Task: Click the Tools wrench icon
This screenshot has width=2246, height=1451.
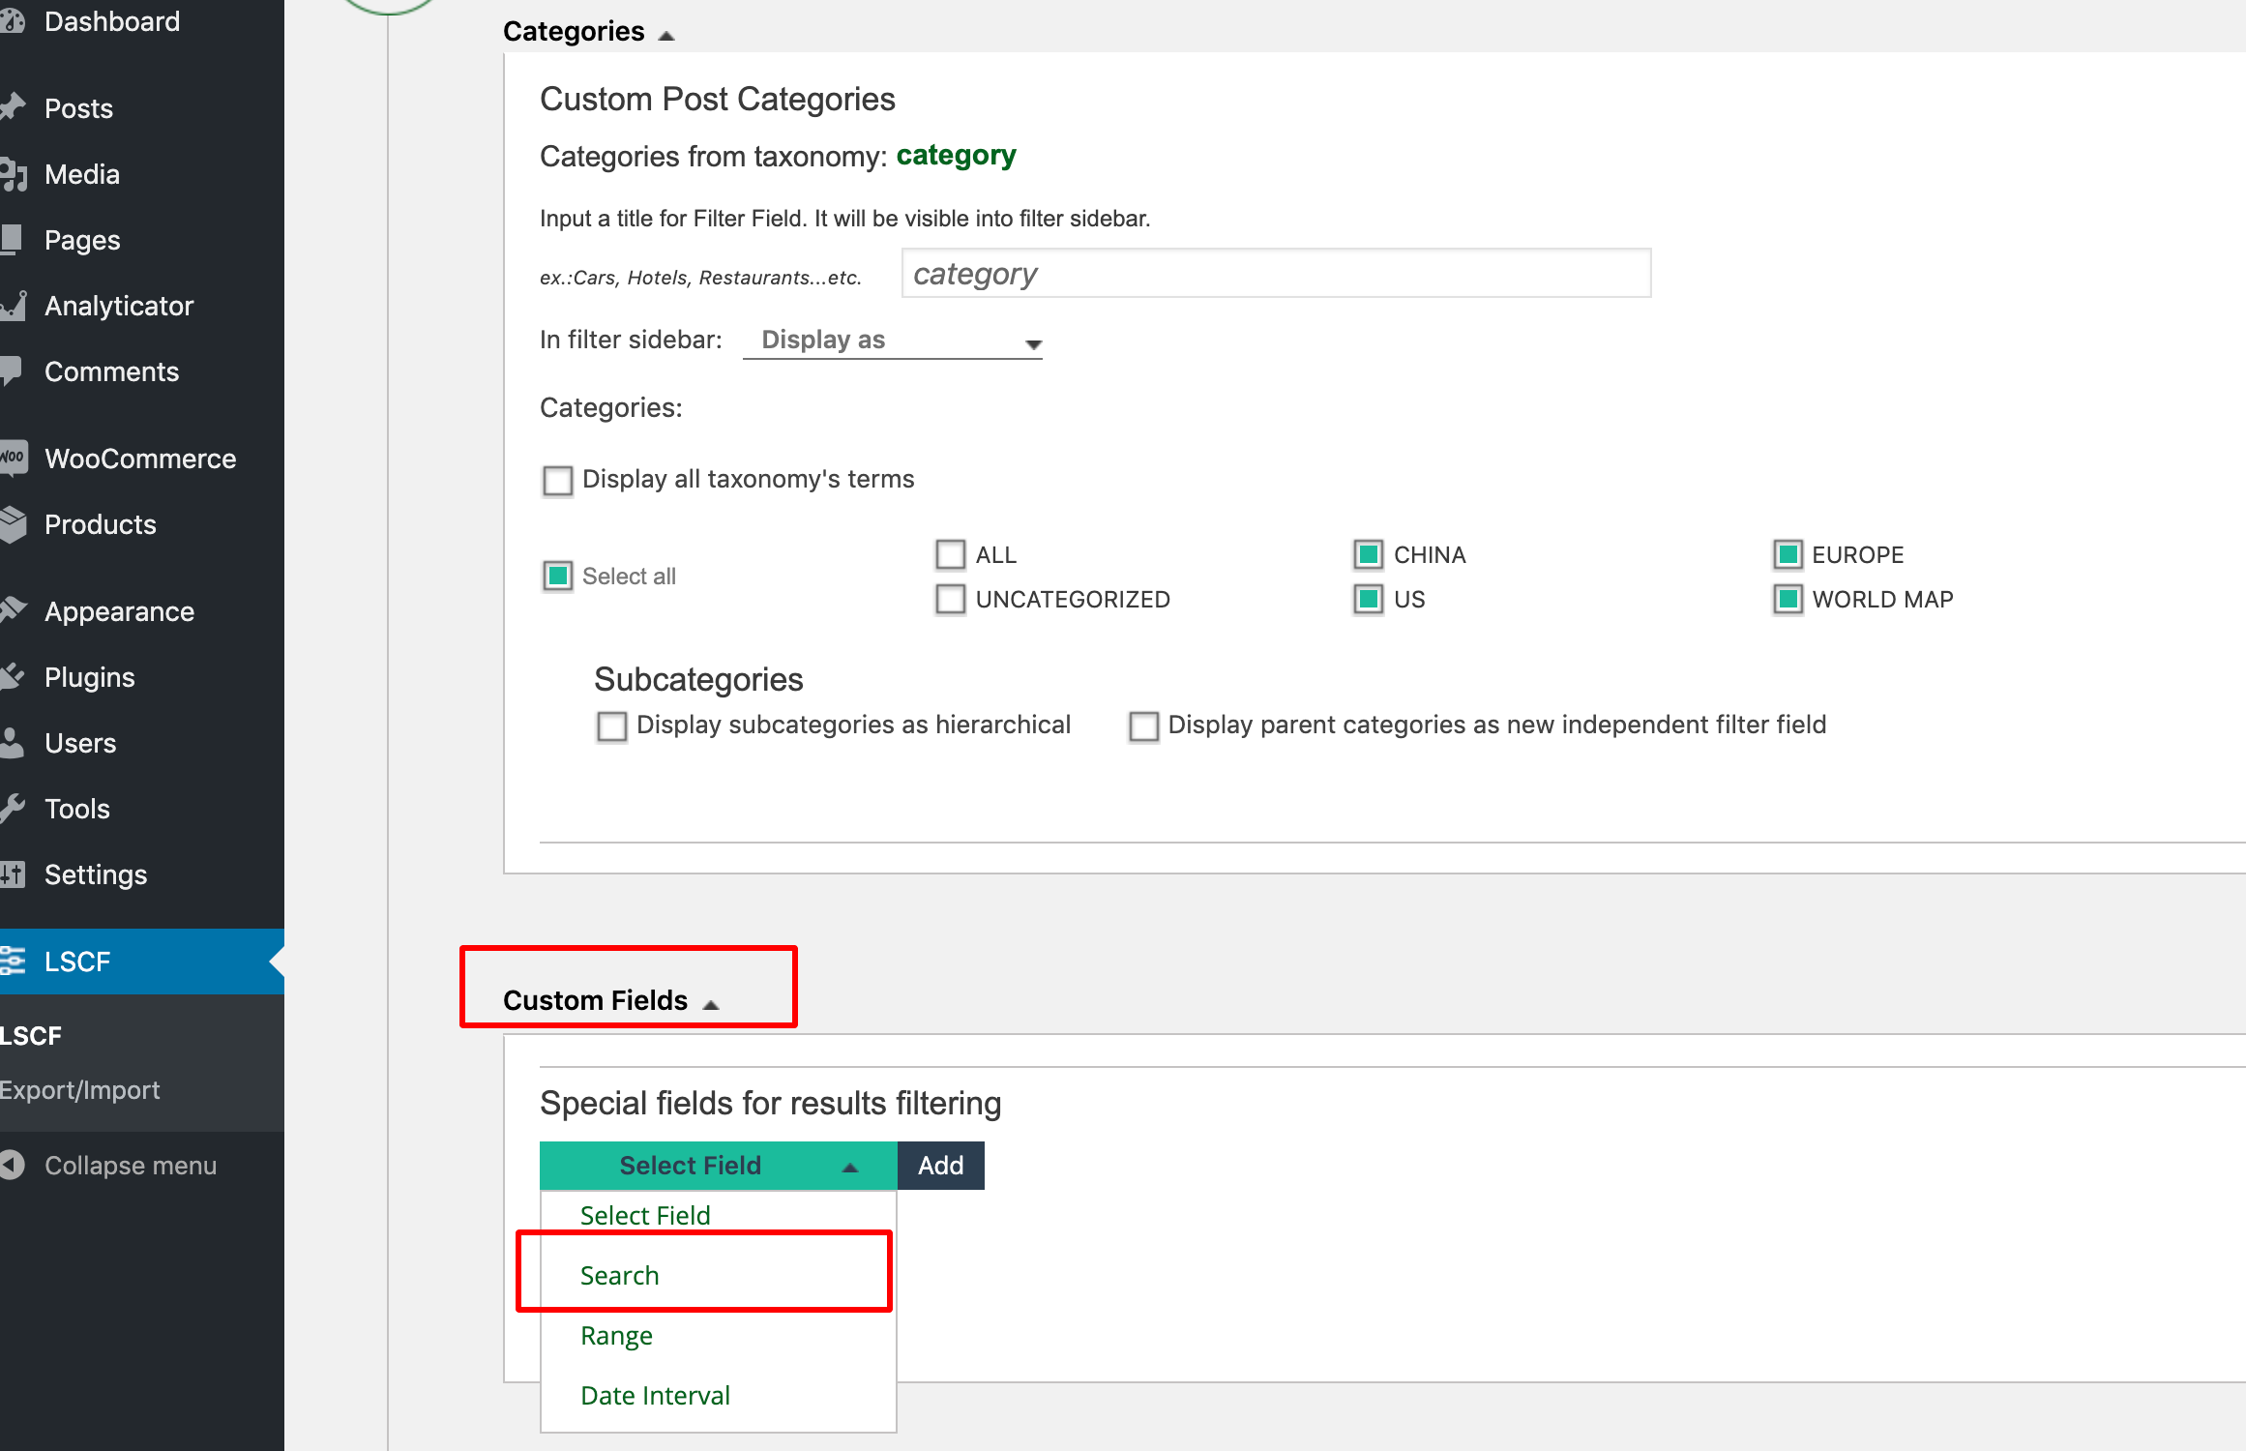Action: (12, 808)
